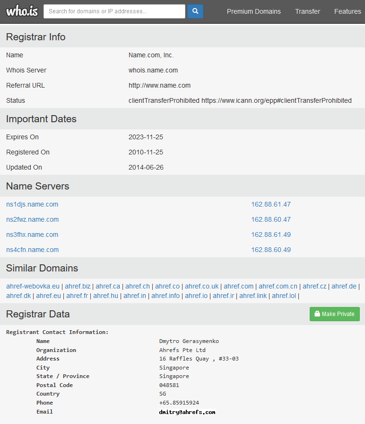Open ns4cfn.name.com name server link
The image size is (365, 424).
tap(32, 250)
